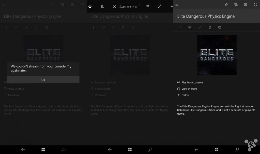This screenshot has width=260, height=154.
Task: Choose Play from console on the middle screen
Action: coord(103,82)
